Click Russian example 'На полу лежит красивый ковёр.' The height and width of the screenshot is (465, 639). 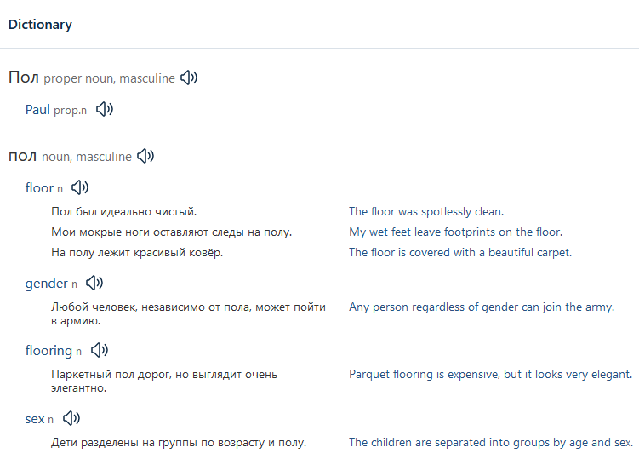point(137,252)
